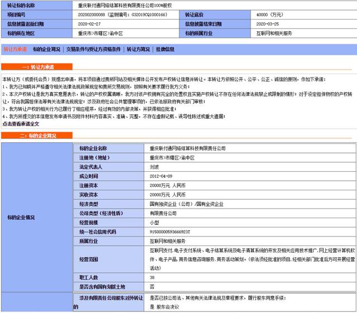The width and height of the screenshot is (357, 313).
Task: Click the 标的企业情况 side label
Action: 21,218
